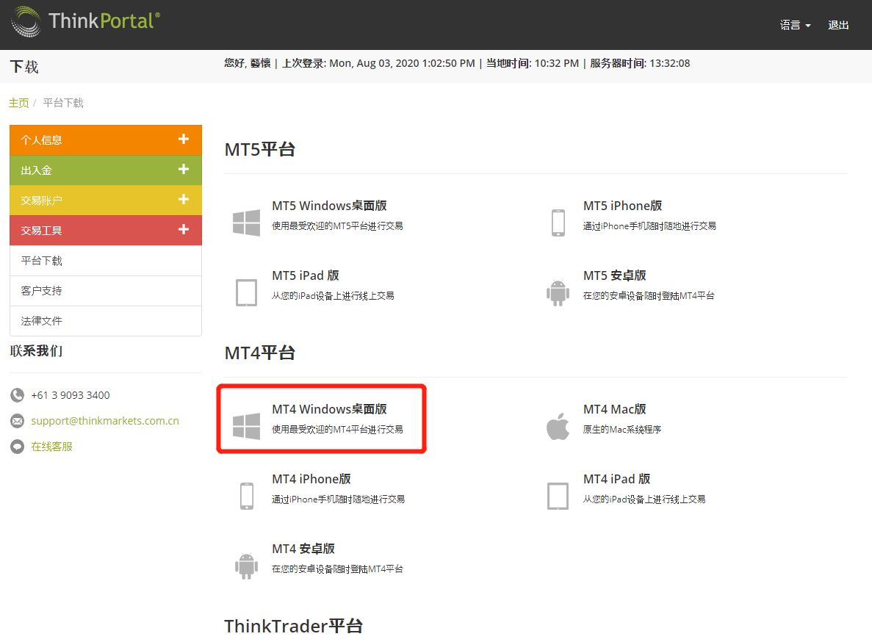
Task: Click the 服务器时间 13:32:08 text
Action: pos(640,63)
